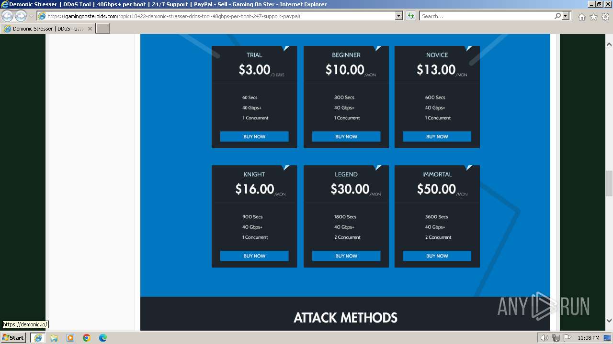Buy the Knight $16.00 plan
This screenshot has width=613, height=344.
click(254, 256)
